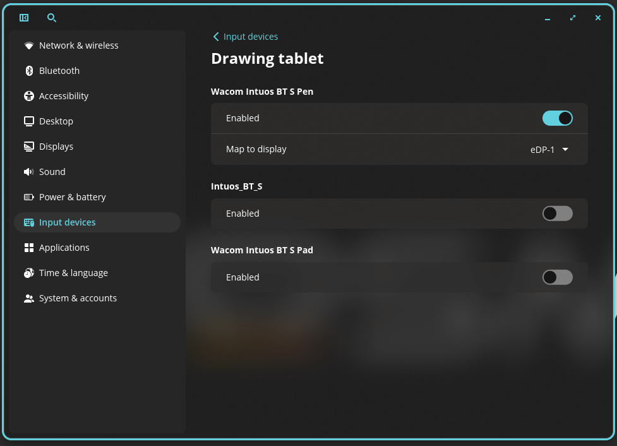Switch to Displays settings
The width and height of the screenshot is (617, 446).
pos(97,147)
